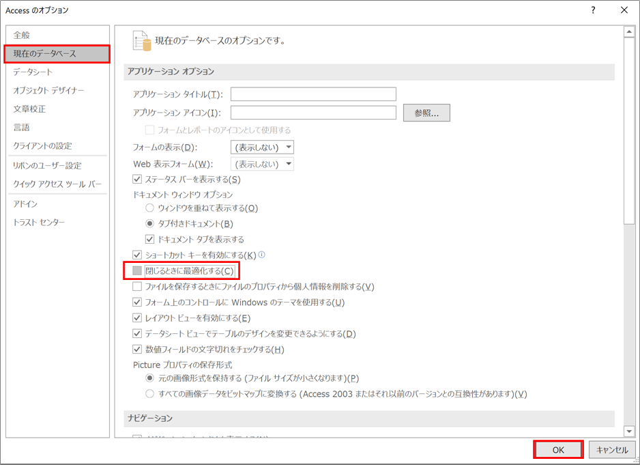Toggle ドキュメント タブを表示する checkbox
Image resolution: width=640 pixels, height=465 pixels.
tap(150, 239)
